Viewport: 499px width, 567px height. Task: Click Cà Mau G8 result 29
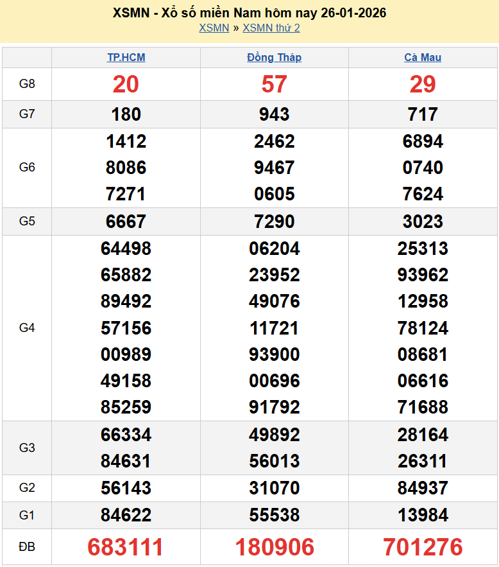click(x=423, y=84)
